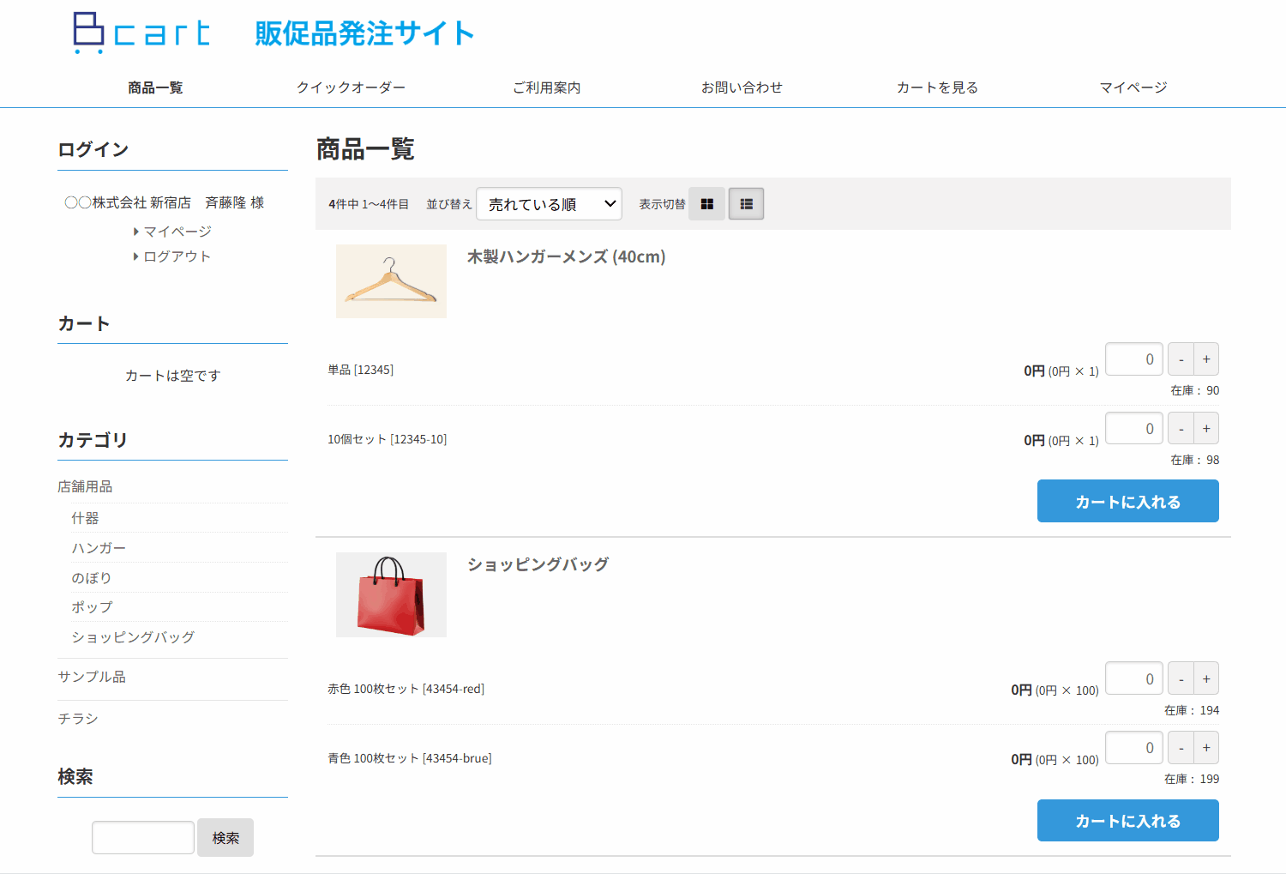Focus quantity field for 赤色 100枚セット

coord(1134,678)
